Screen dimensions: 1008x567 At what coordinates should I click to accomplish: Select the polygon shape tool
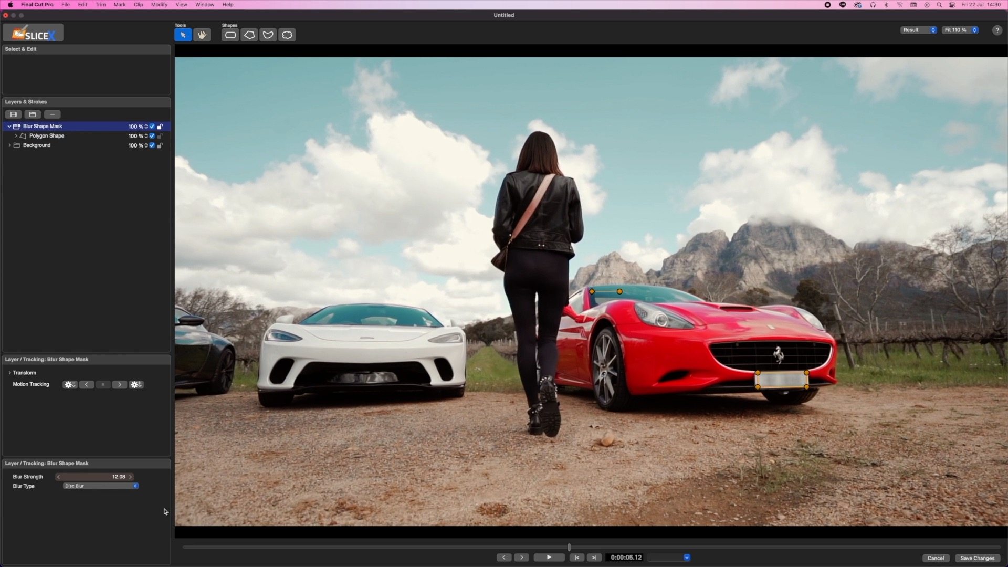click(249, 35)
